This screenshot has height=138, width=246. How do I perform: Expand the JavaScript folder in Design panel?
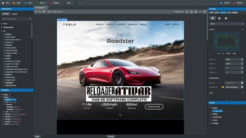211,117
